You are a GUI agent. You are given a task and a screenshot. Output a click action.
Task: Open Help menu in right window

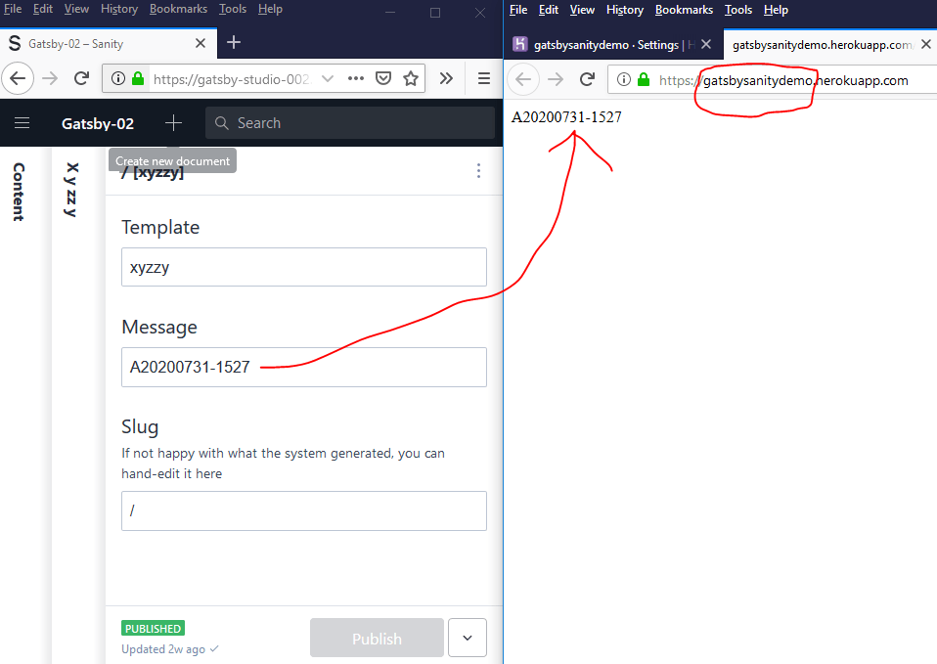[x=776, y=10]
